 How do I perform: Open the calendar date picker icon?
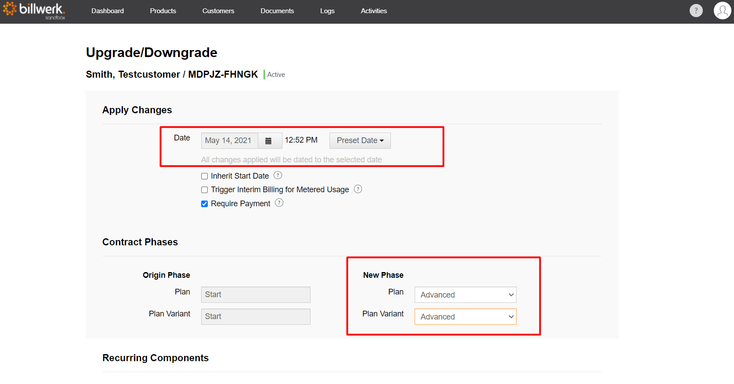point(268,141)
